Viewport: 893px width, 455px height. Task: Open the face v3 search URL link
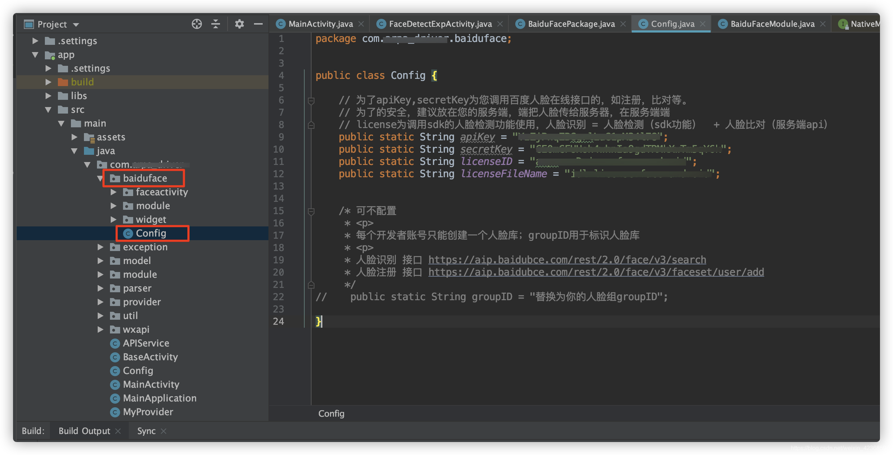tap(567, 260)
